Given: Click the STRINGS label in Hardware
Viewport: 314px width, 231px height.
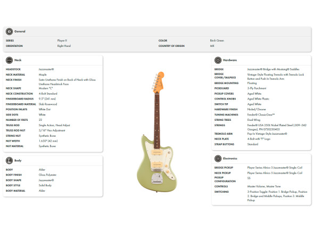Looking at the screenshot, I should 220,125.
